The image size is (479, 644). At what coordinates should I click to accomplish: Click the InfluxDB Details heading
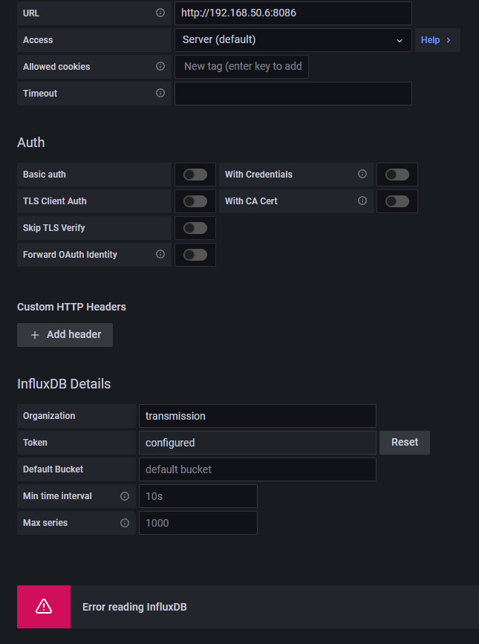point(64,383)
